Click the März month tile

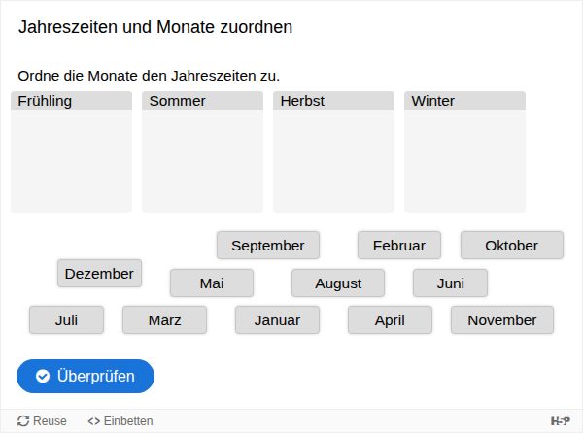coord(164,320)
